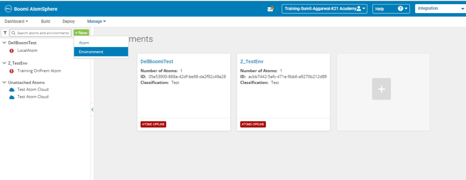
Task: Select Training OnPrem Atom in tree
Action: point(39,71)
